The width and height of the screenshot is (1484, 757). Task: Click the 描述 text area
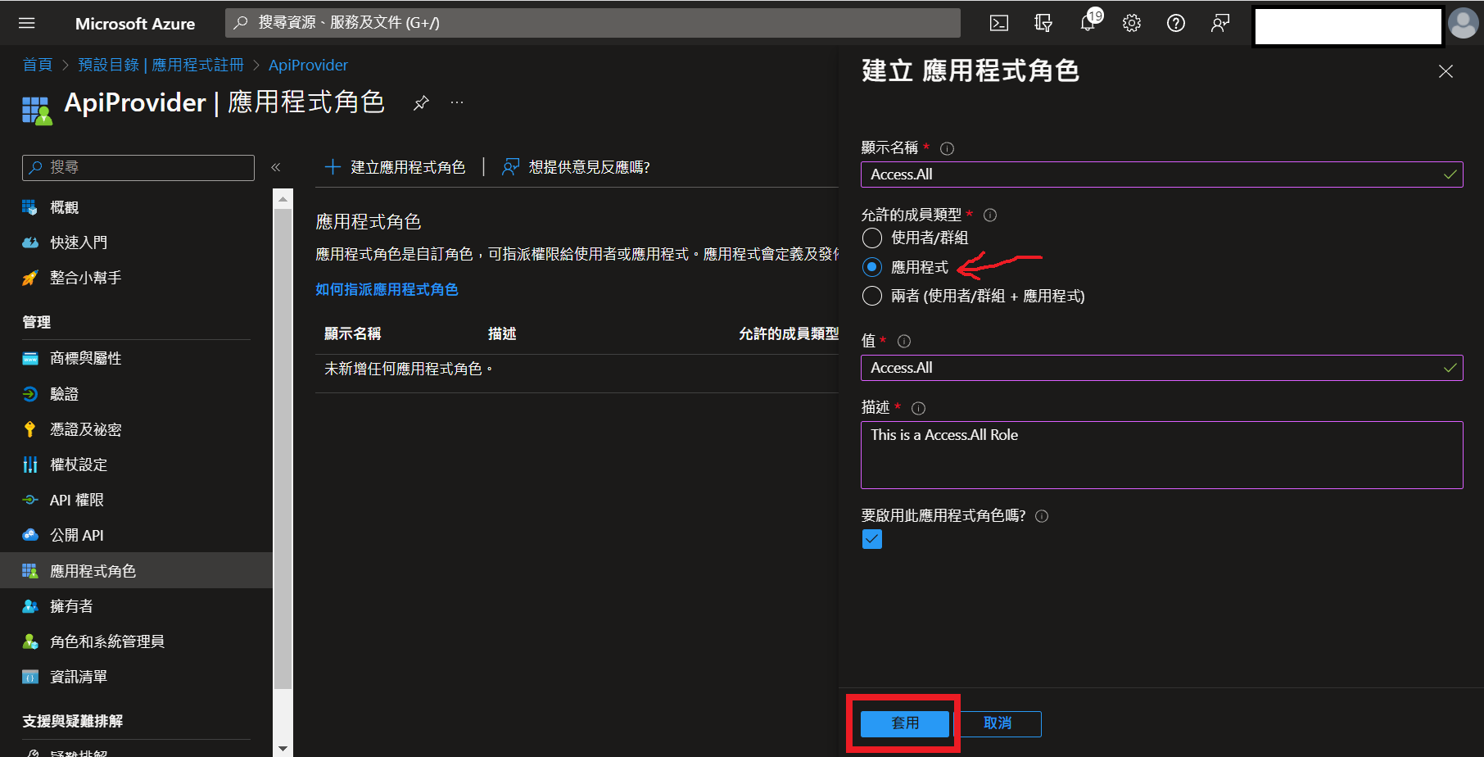click(1161, 455)
